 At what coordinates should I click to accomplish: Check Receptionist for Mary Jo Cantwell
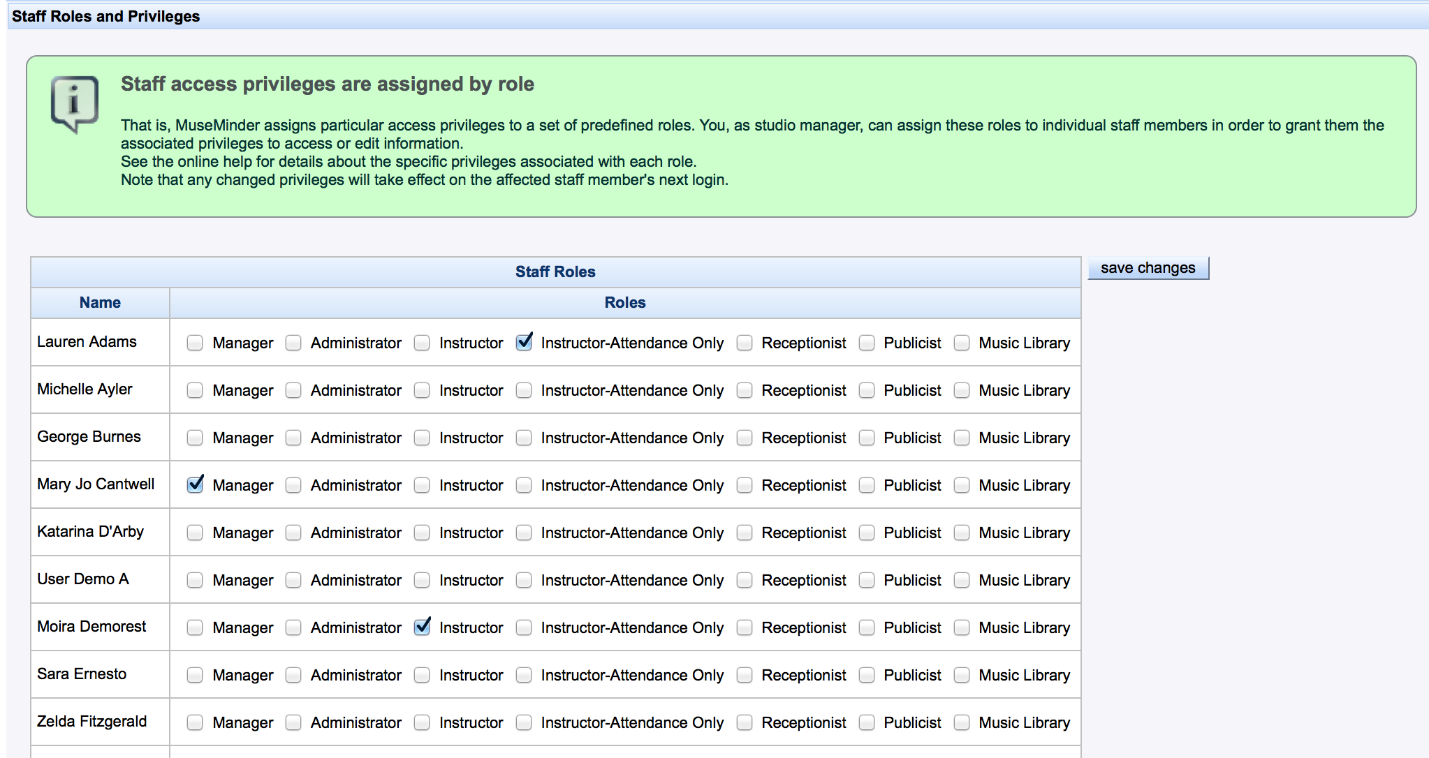(745, 485)
